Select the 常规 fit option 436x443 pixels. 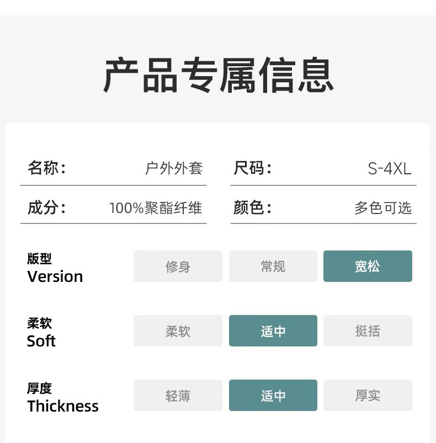point(273,266)
